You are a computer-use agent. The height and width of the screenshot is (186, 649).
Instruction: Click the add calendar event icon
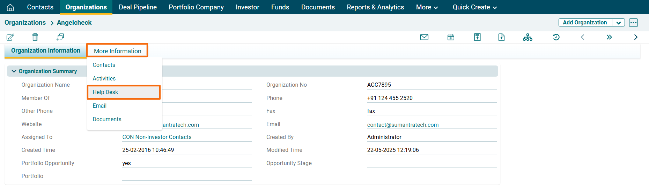[x=451, y=37]
